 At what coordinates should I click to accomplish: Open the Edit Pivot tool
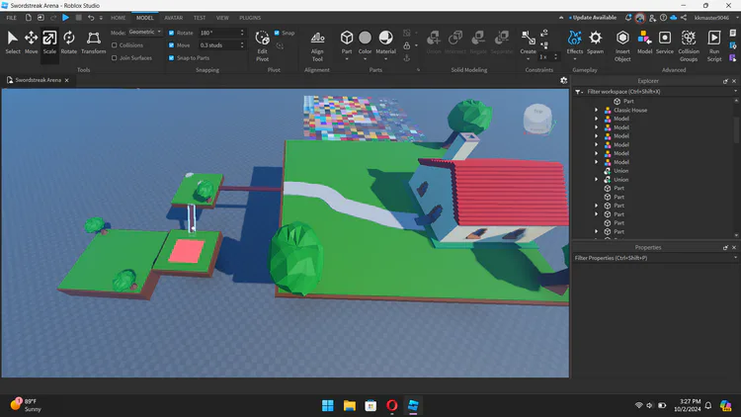point(262,45)
